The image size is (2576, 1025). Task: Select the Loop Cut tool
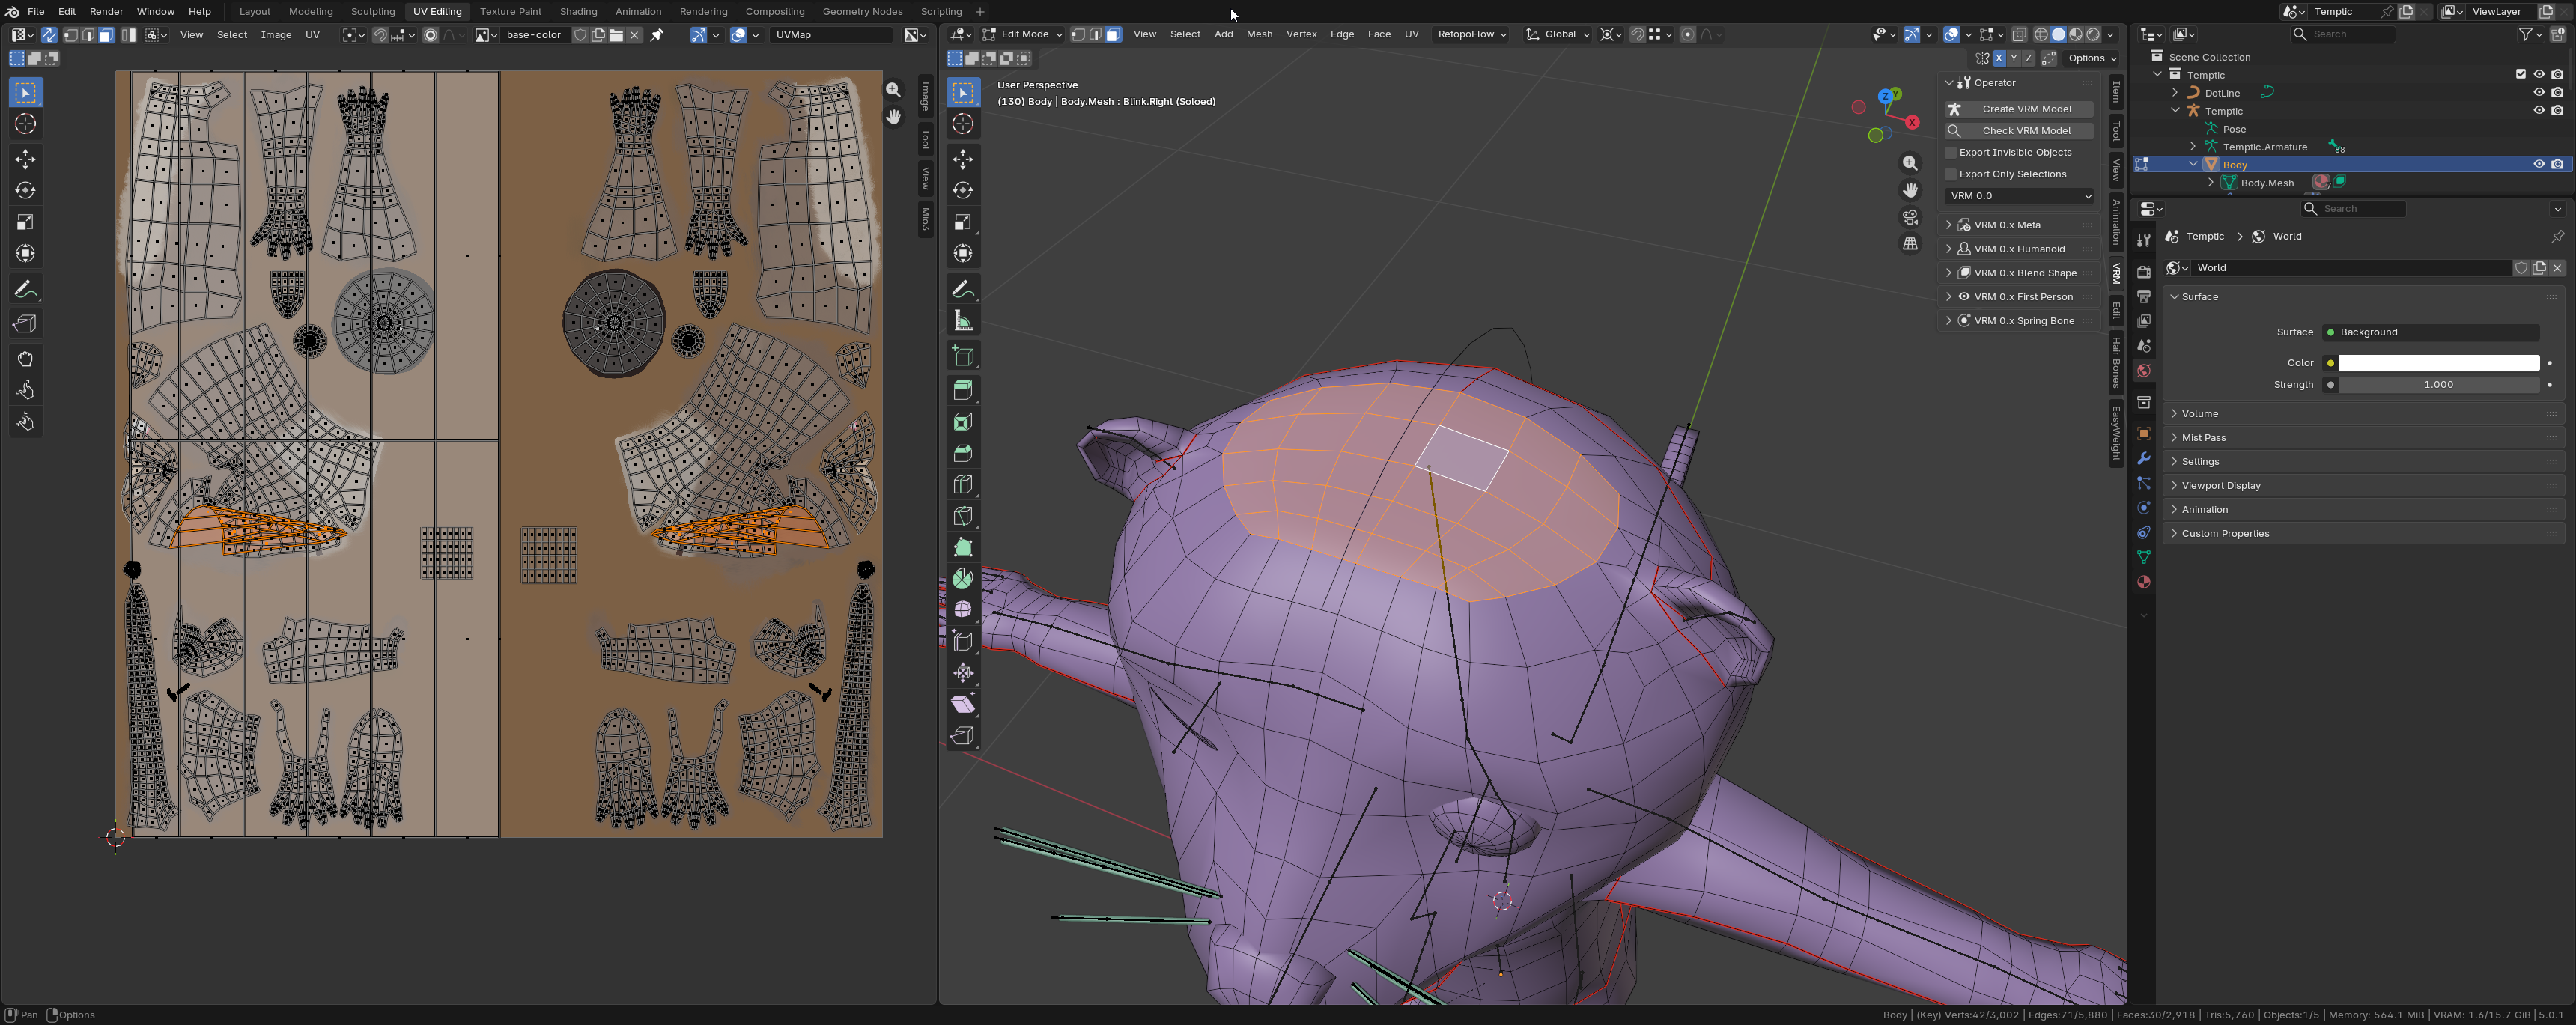click(963, 485)
